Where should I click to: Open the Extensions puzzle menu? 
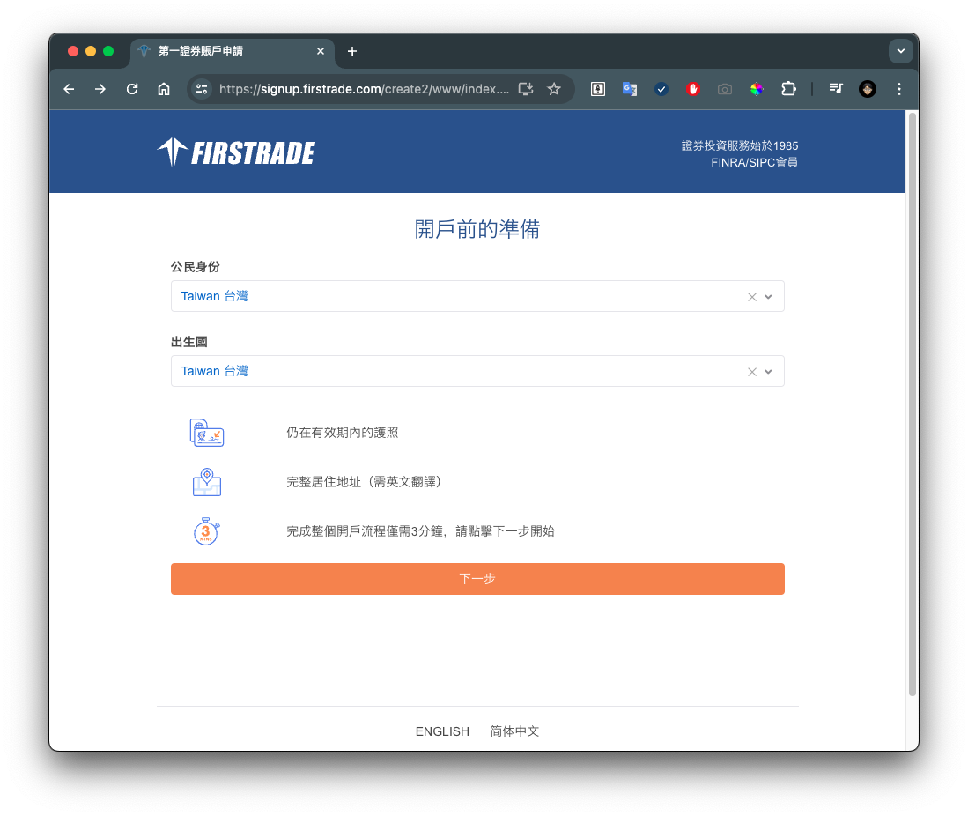click(x=788, y=89)
